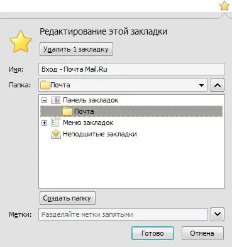This screenshot has width=232, height=247.
Task: Click the Метки tags input field
Action: (123, 214)
